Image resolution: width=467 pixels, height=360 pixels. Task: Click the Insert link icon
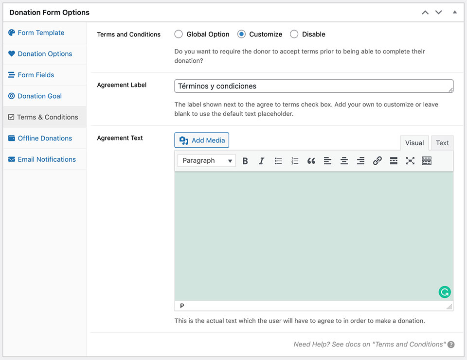point(377,161)
